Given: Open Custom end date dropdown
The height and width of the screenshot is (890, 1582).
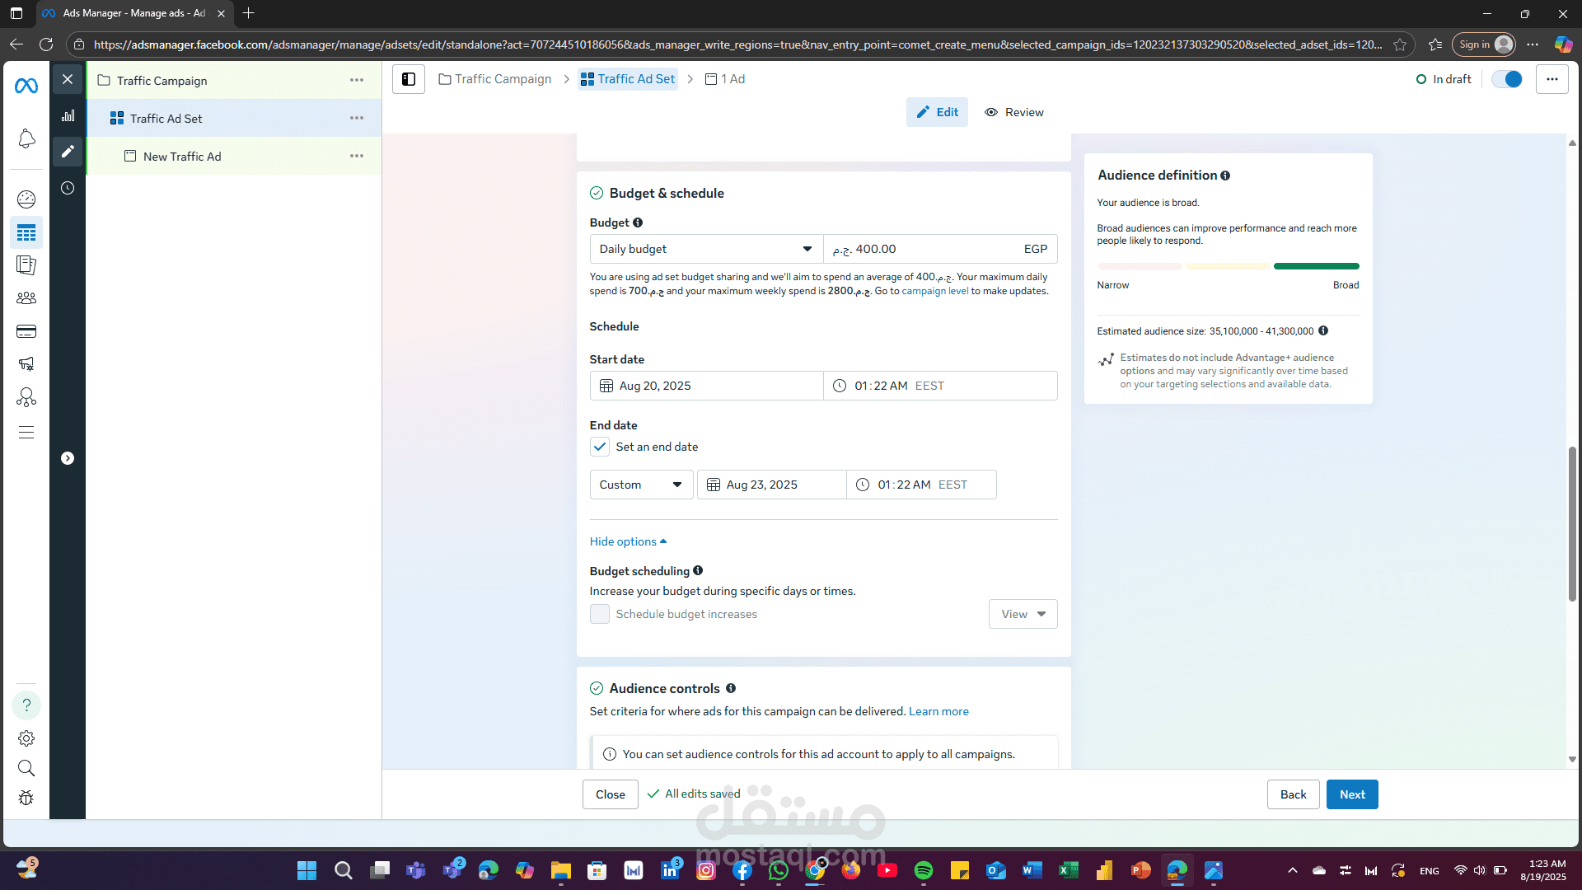Looking at the screenshot, I should (641, 485).
